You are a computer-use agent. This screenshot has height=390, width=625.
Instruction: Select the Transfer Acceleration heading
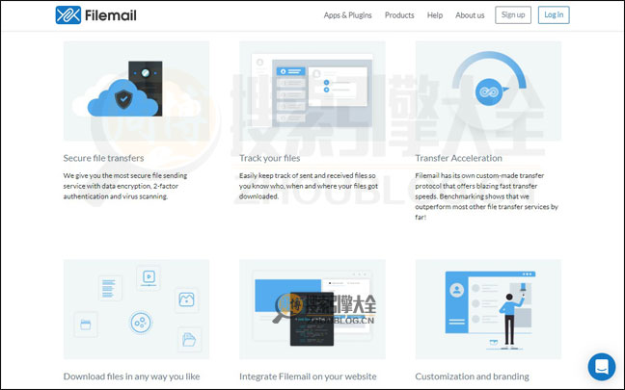point(459,158)
